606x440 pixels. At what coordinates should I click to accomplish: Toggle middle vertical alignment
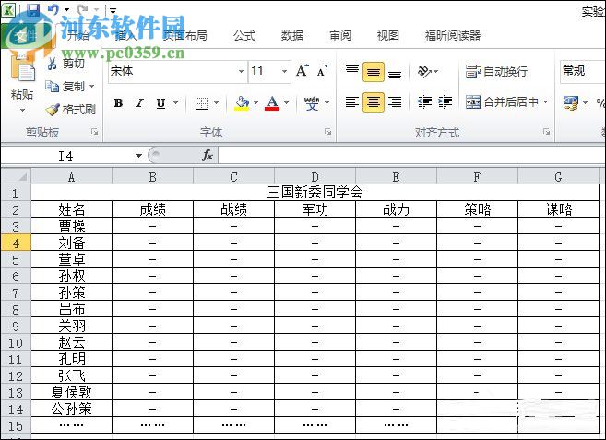point(374,72)
